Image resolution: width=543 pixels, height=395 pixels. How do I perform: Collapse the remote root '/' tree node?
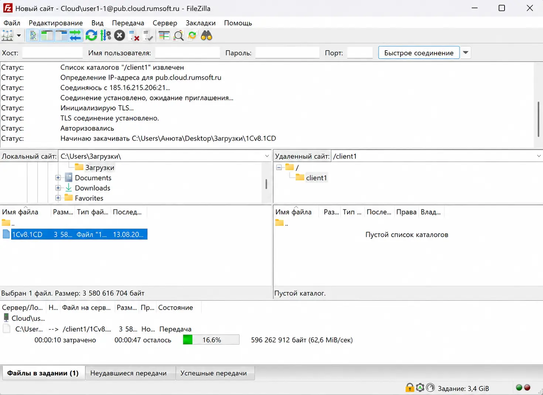click(279, 167)
